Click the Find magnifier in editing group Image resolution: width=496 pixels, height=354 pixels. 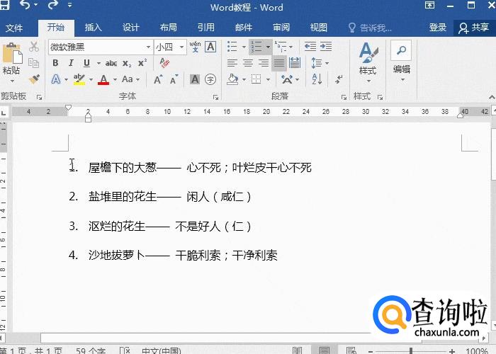(401, 50)
